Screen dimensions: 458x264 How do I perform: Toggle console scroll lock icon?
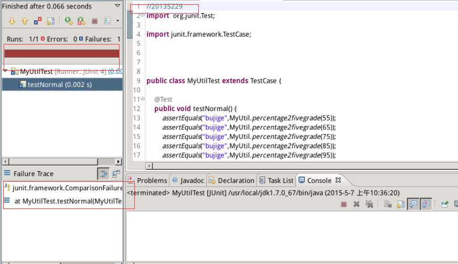click(x=400, y=204)
